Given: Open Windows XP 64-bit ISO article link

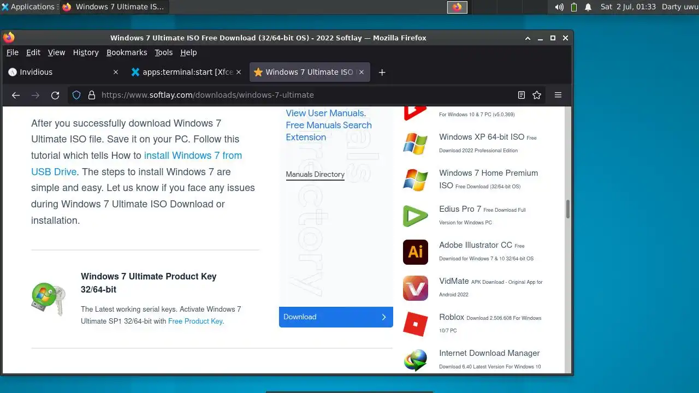Looking at the screenshot, I should pos(482,137).
